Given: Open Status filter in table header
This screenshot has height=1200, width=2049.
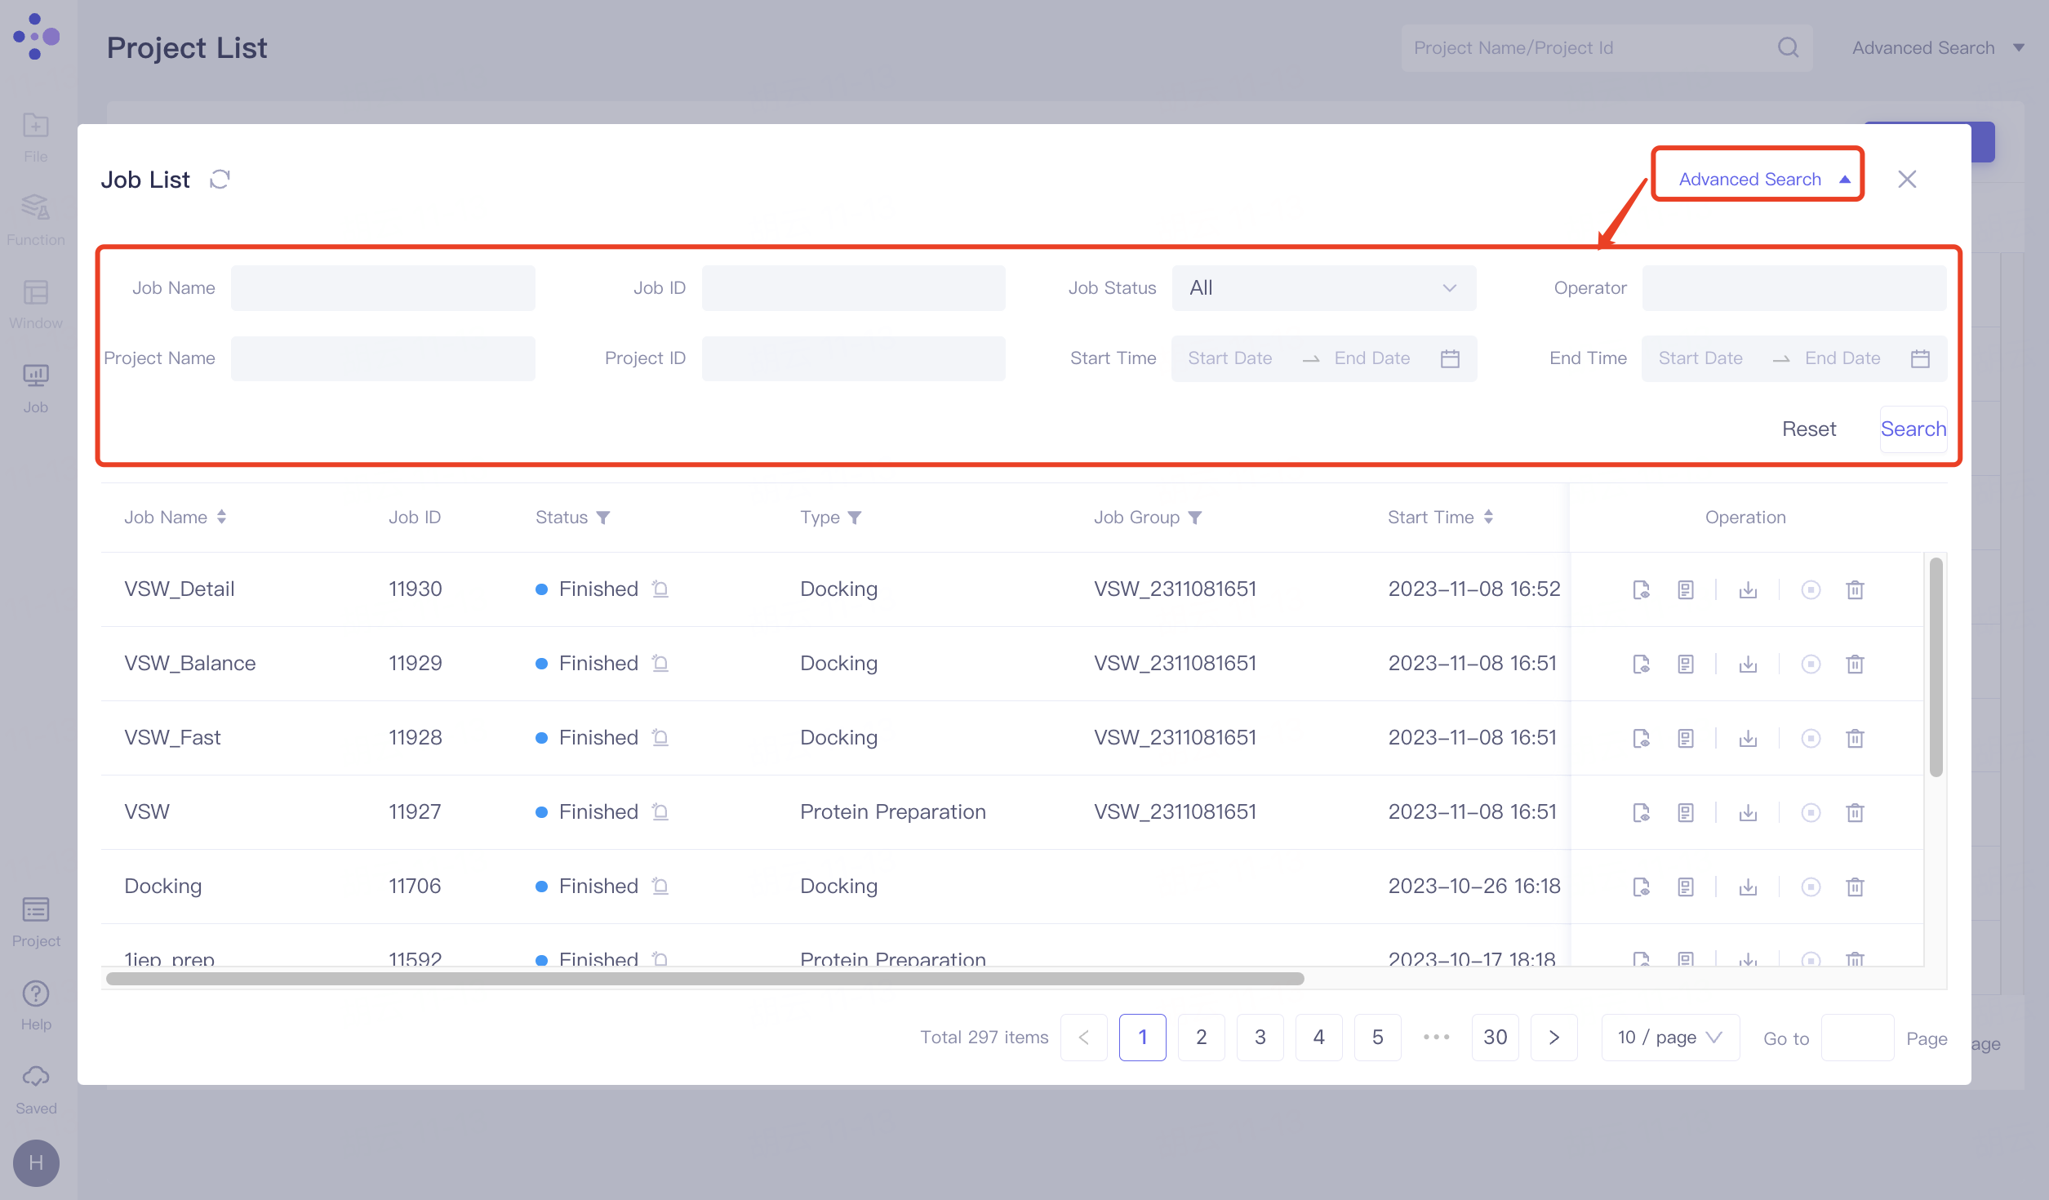Looking at the screenshot, I should [x=603, y=517].
